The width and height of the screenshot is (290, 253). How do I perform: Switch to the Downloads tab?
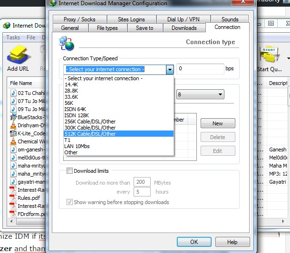pyautogui.click(x=184, y=28)
